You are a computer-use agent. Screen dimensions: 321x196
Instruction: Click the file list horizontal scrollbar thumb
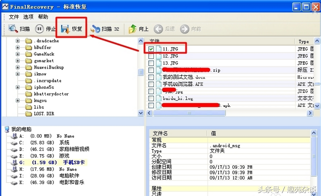189,113
